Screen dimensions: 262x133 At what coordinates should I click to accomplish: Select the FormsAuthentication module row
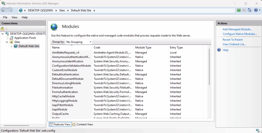pos(127,92)
